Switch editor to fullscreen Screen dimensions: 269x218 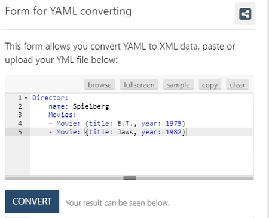(139, 85)
